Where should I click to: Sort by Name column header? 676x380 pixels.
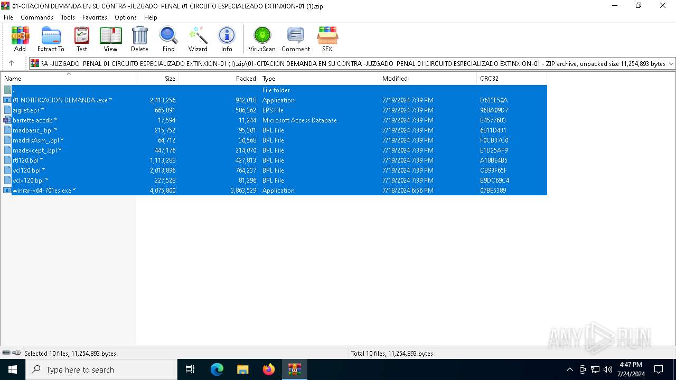pyautogui.click(x=68, y=78)
